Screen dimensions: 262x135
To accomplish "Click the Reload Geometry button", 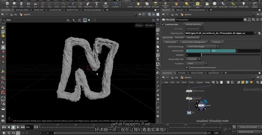I will tap(193, 24).
